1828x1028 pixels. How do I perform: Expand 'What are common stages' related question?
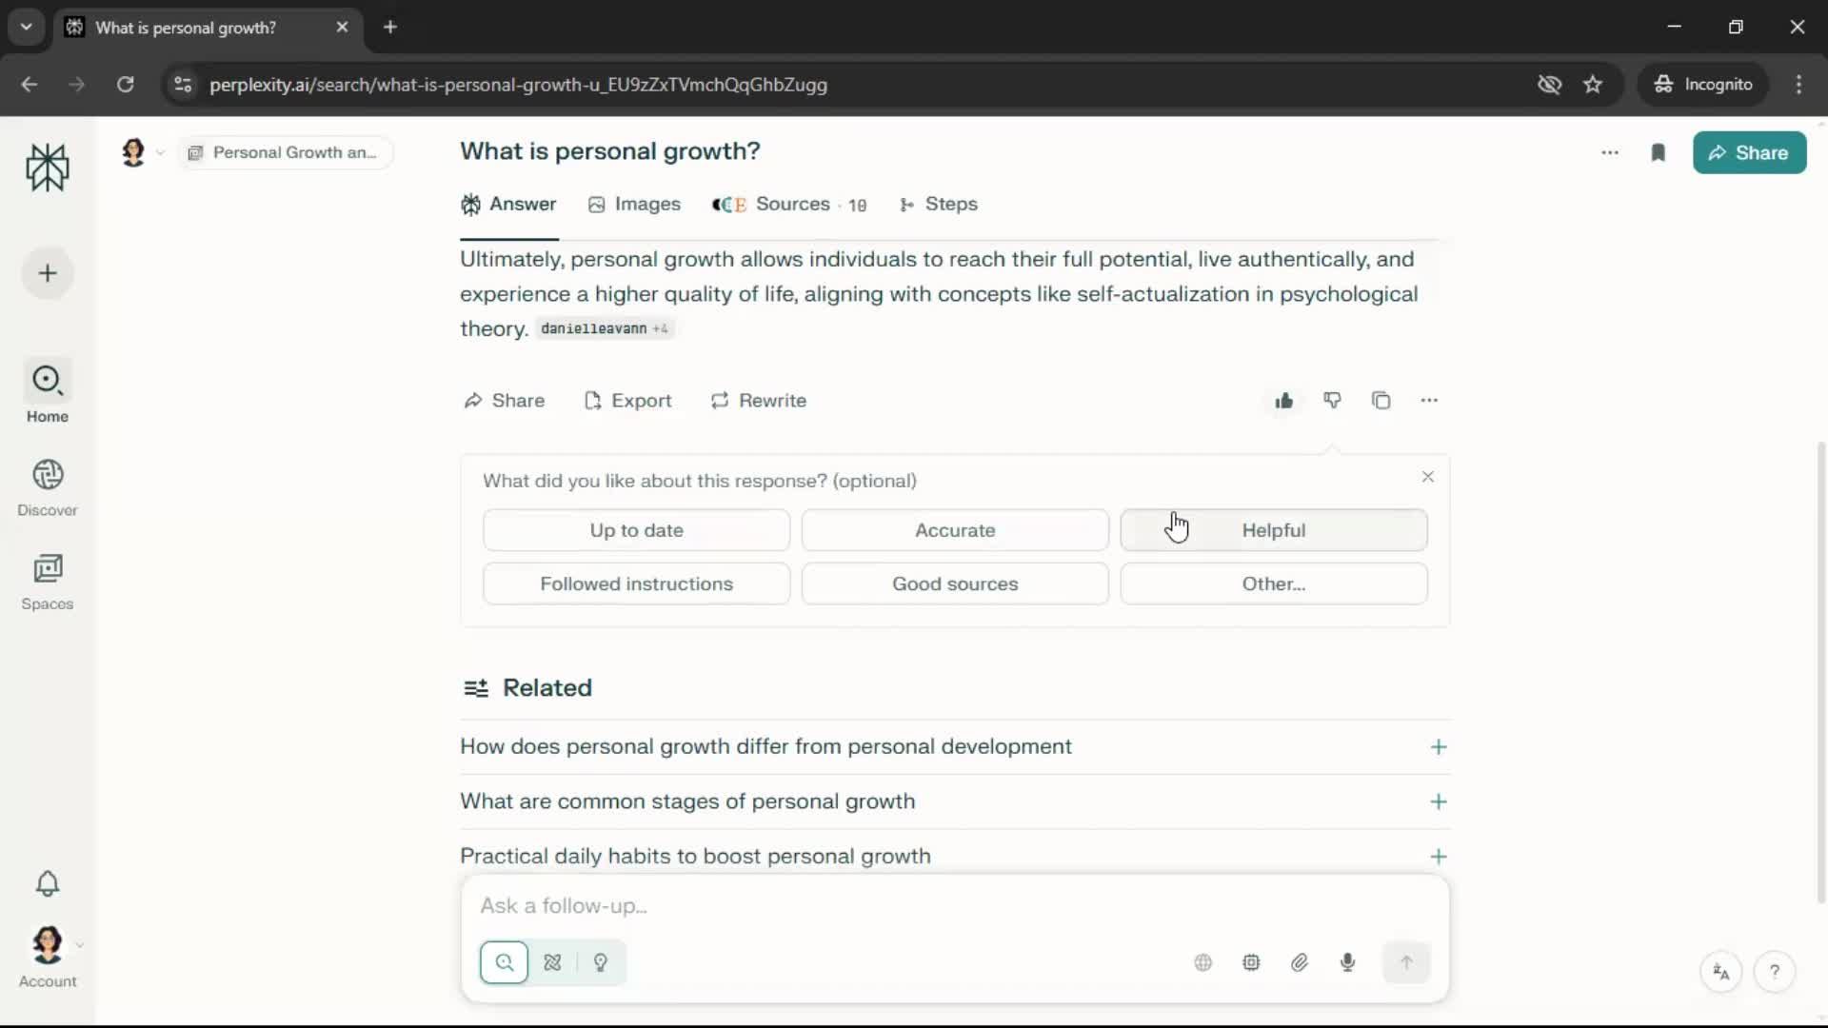pyautogui.click(x=1438, y=801)
